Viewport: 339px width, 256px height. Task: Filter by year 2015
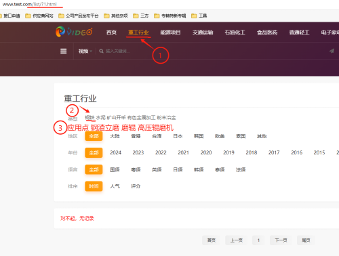[319, 152]
